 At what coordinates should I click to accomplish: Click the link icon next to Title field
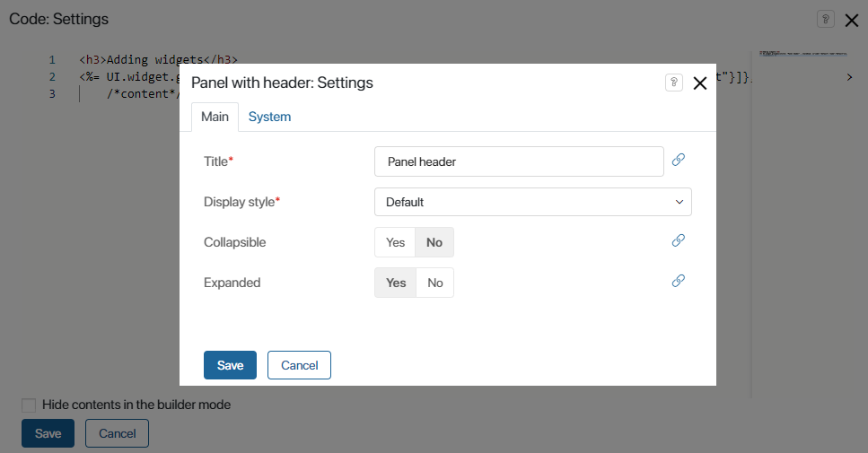pyautogui.click(x=679, y=160)
